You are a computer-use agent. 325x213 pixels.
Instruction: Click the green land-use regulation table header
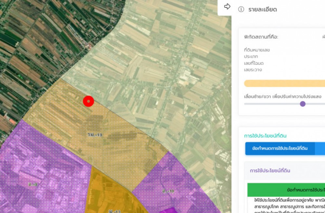point(286,190)
